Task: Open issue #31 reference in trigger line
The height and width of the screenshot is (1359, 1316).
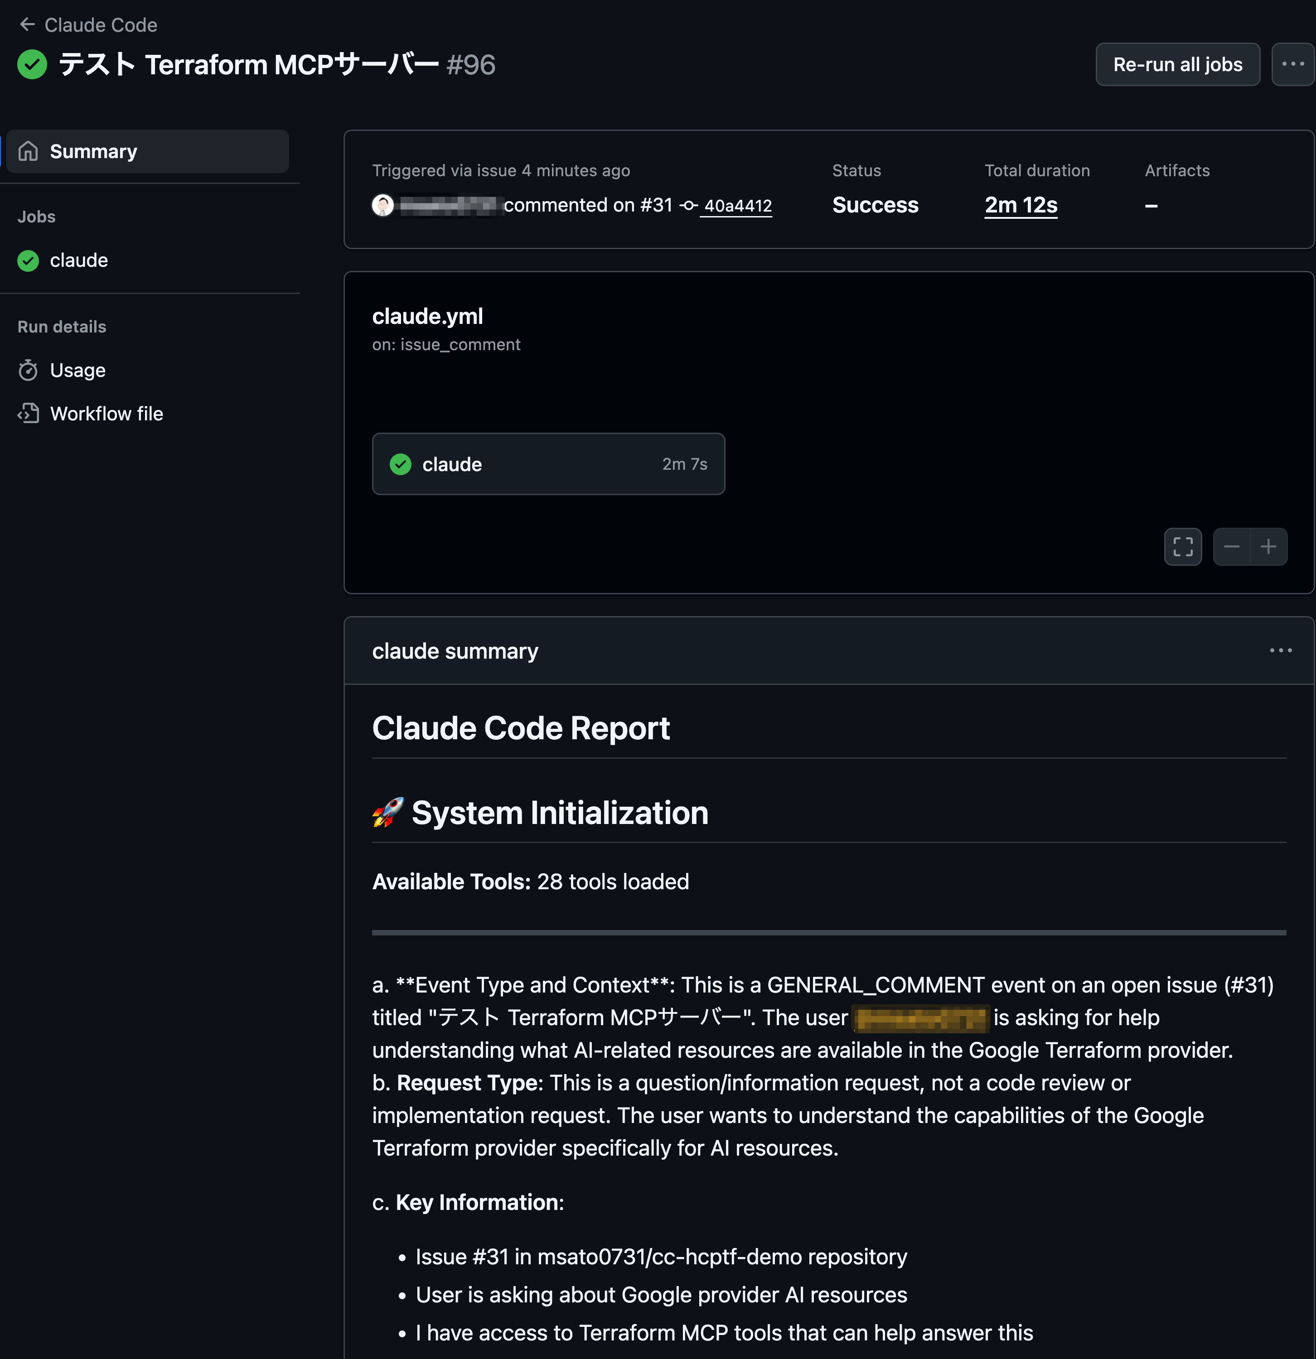Action: coord(656,205)
